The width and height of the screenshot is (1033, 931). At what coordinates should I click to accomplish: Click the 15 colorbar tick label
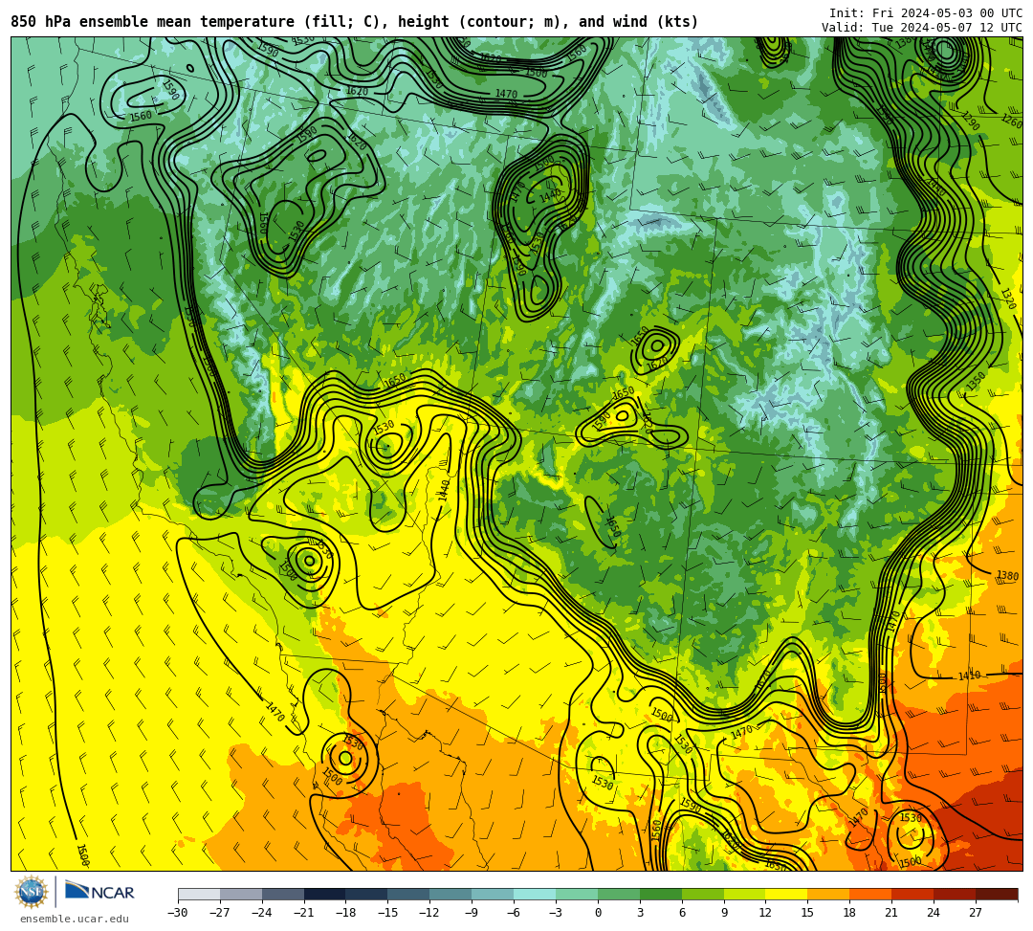[807, 913]
